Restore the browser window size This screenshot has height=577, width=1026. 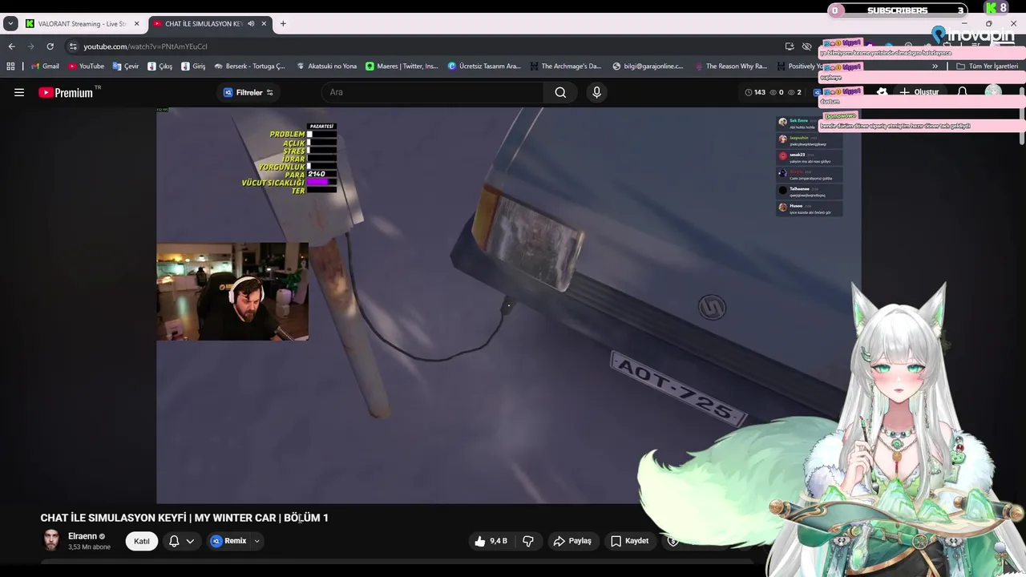tap(988, 23)
